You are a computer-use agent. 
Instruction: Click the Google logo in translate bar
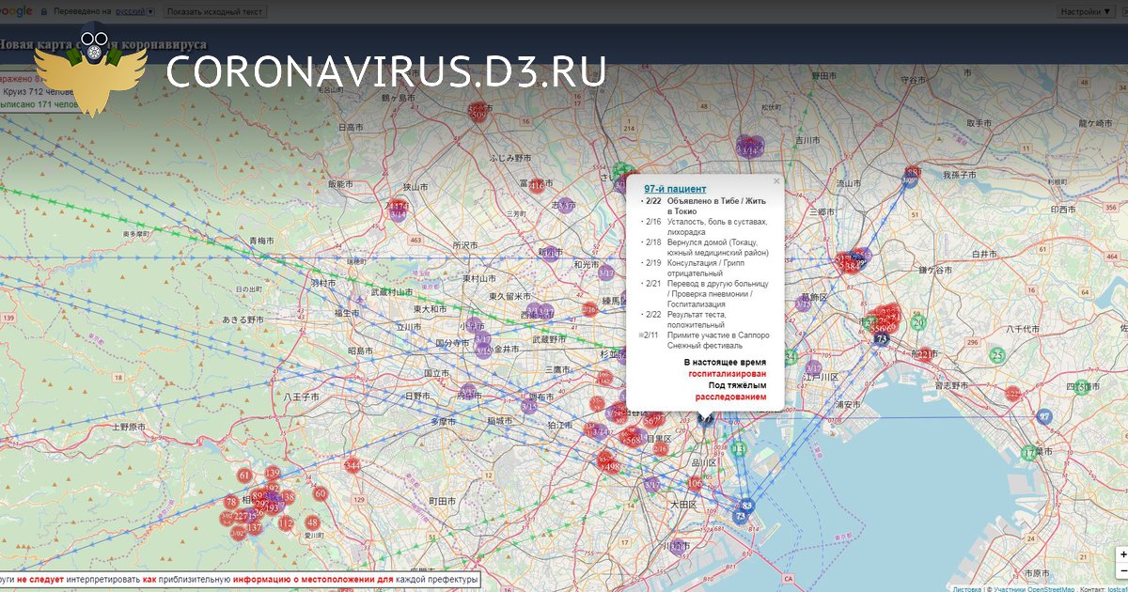tap(17, 11)
